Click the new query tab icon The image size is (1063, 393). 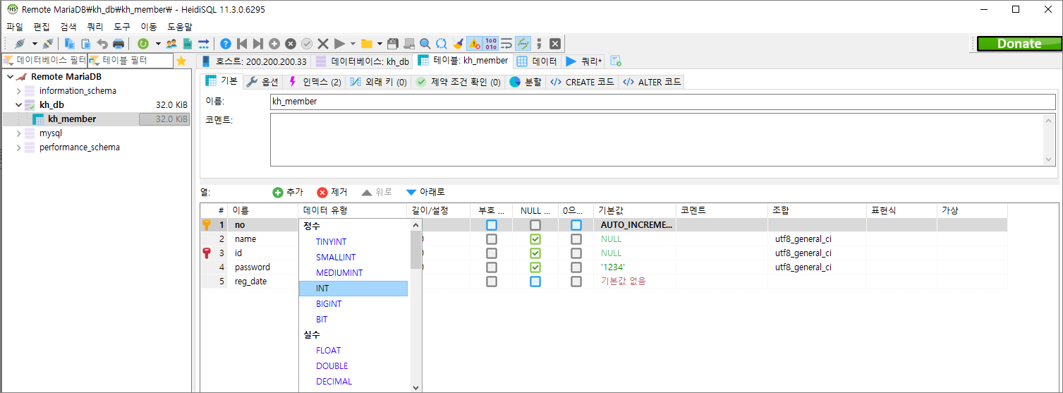616,61
